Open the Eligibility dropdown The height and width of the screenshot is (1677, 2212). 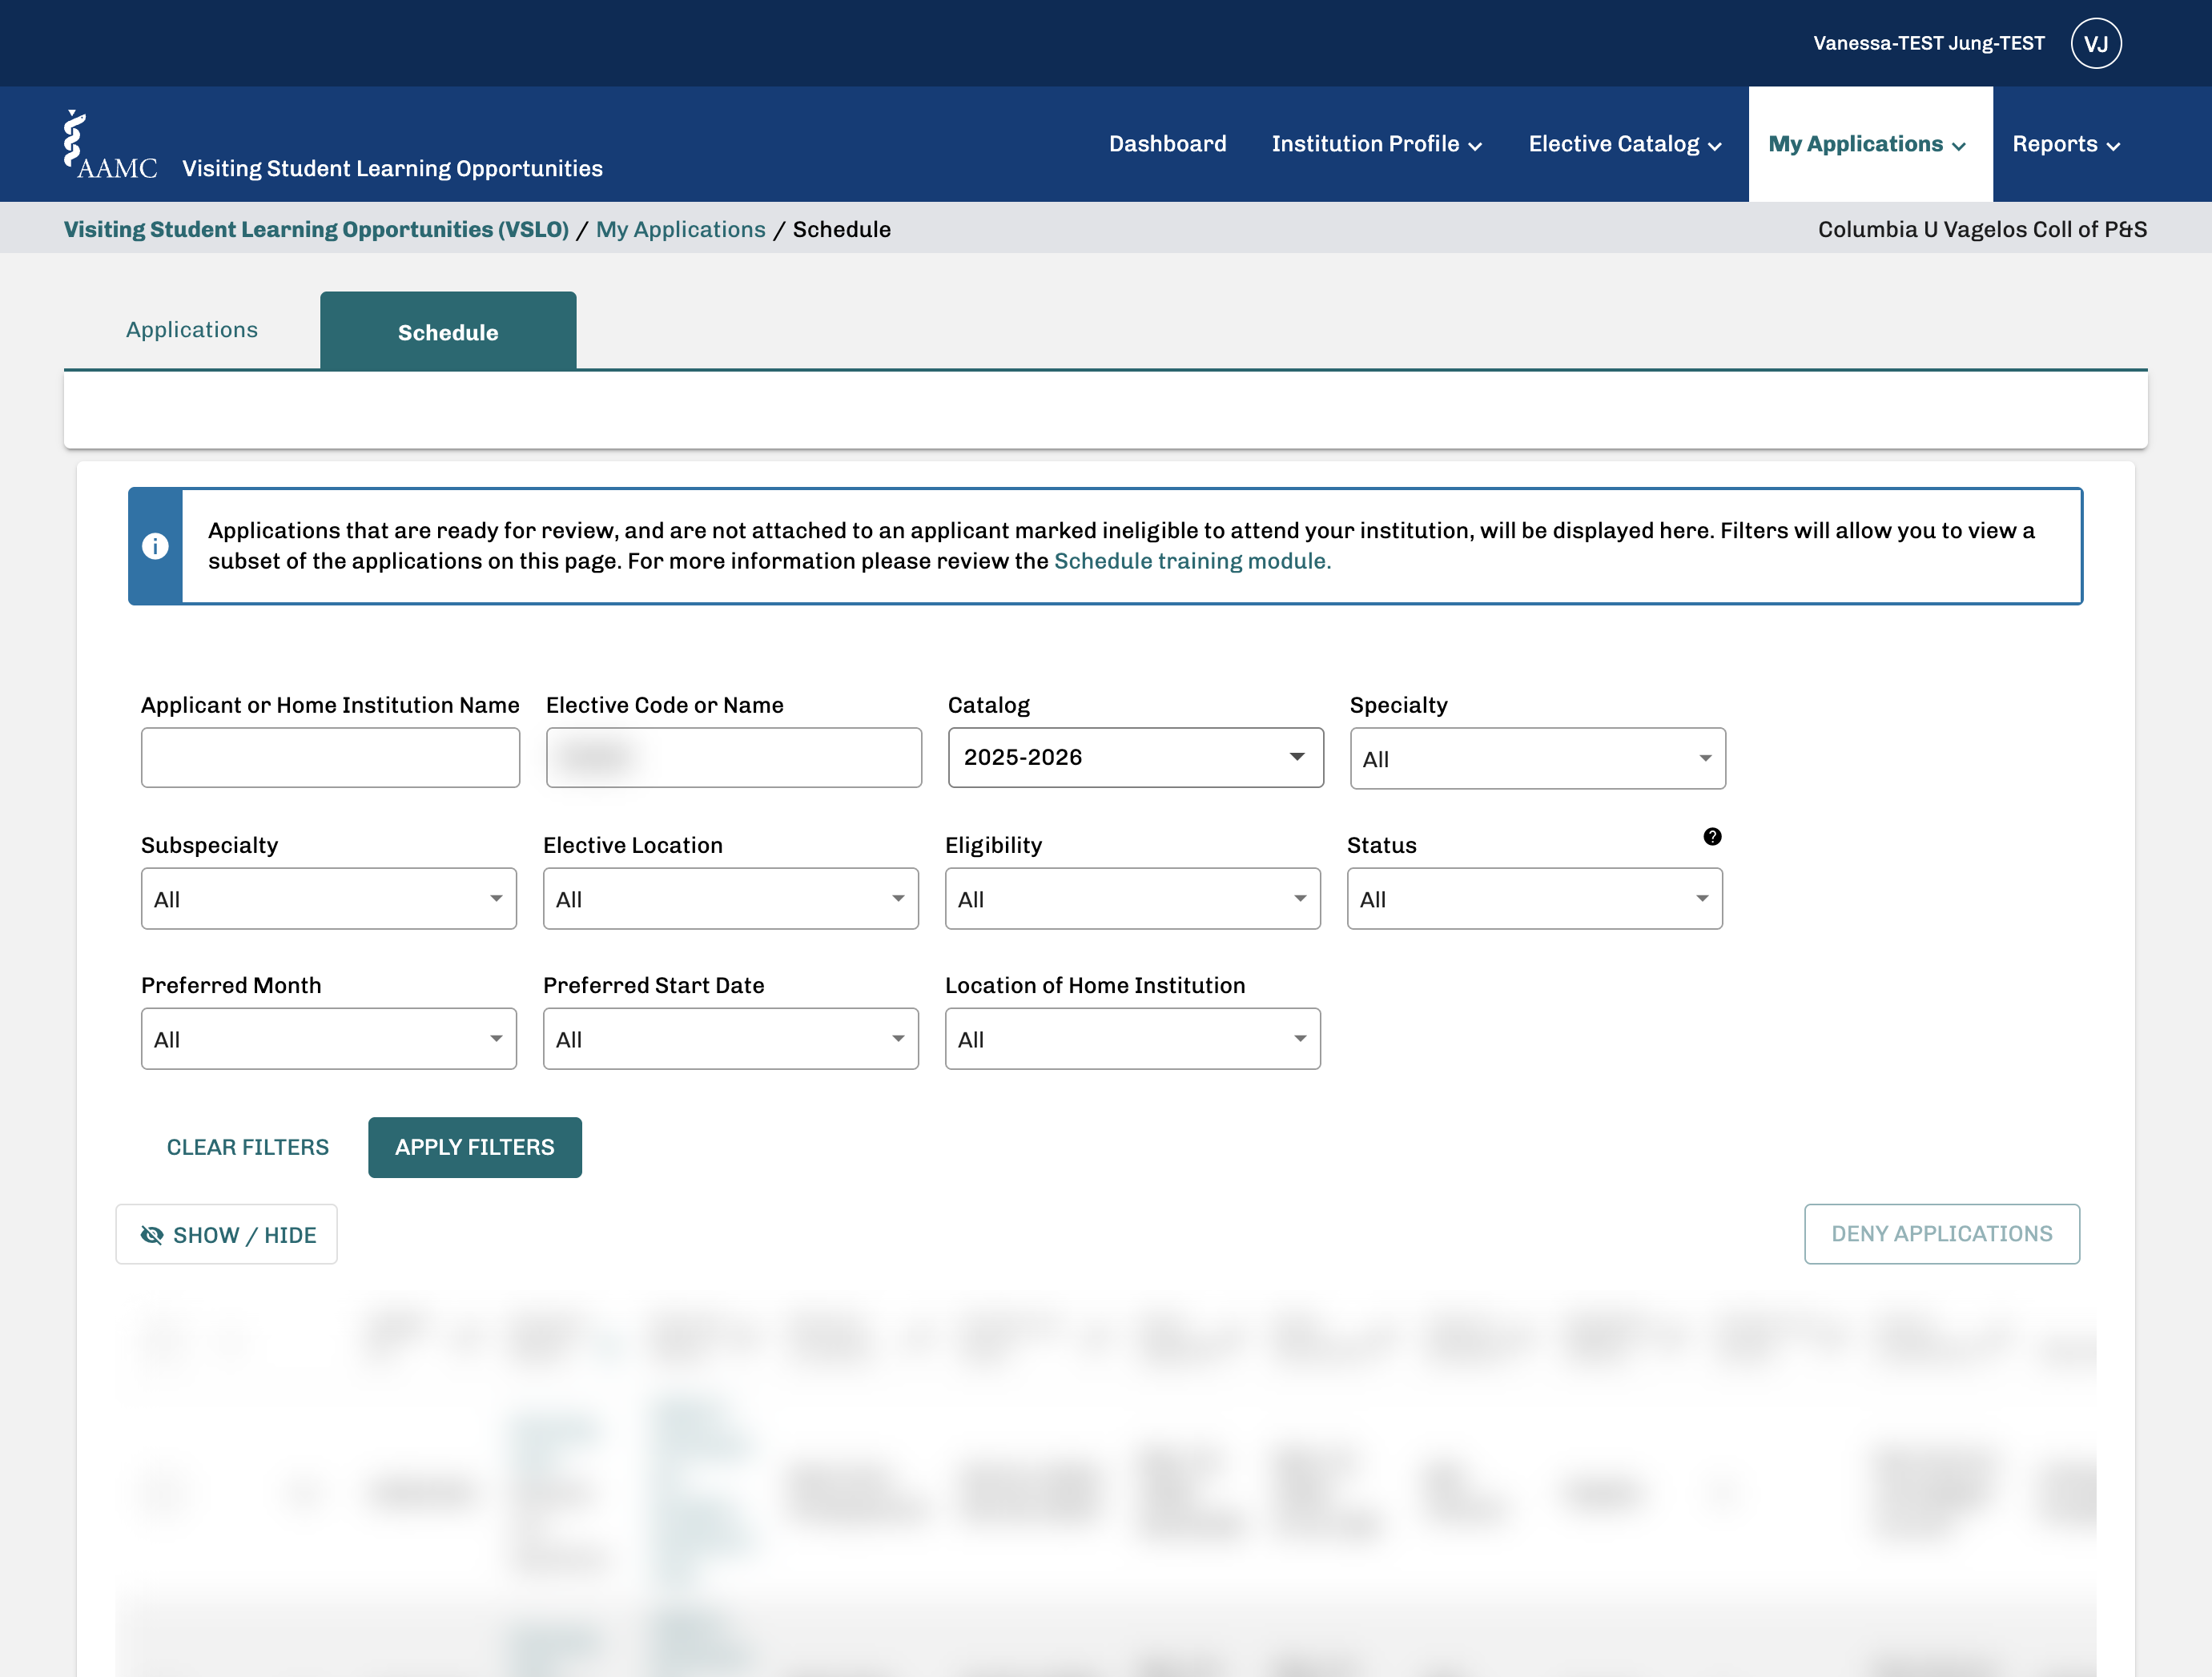(x=1132, y=898)
